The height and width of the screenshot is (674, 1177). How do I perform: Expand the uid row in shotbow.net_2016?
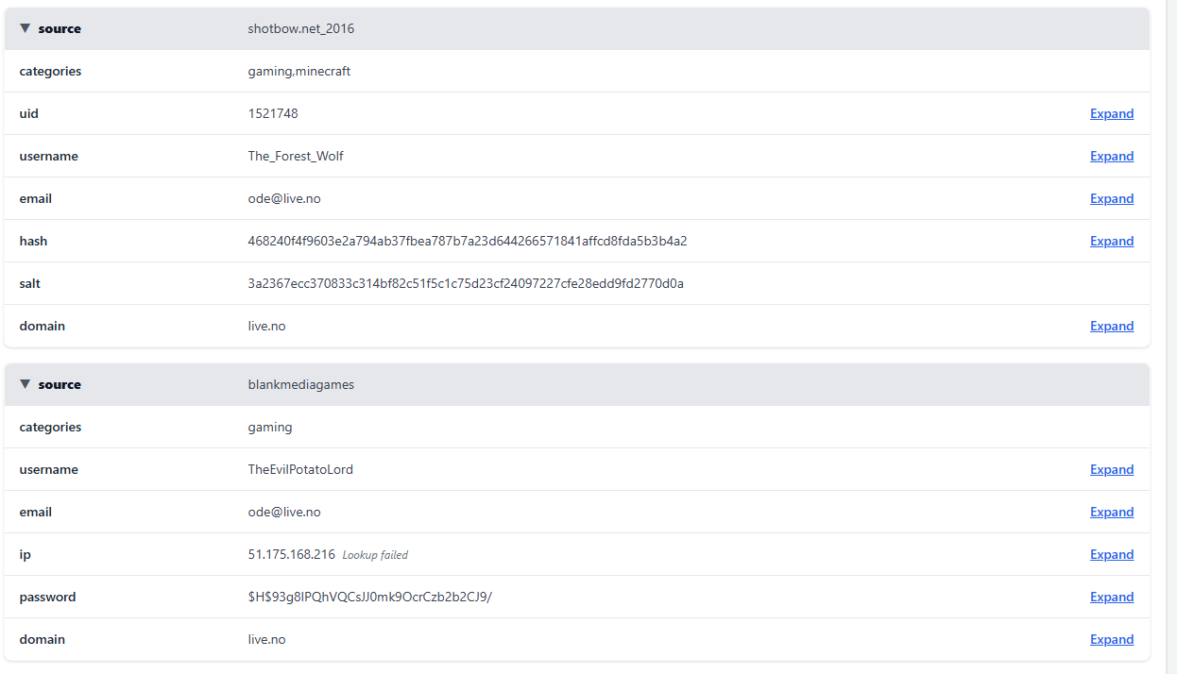coord(1111,113)
